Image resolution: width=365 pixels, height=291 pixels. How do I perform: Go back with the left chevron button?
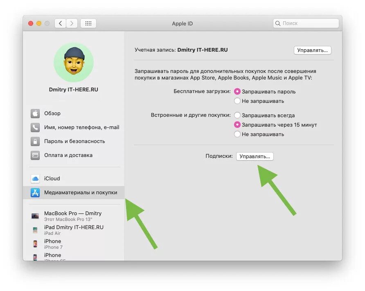click(x=60, y=23)
